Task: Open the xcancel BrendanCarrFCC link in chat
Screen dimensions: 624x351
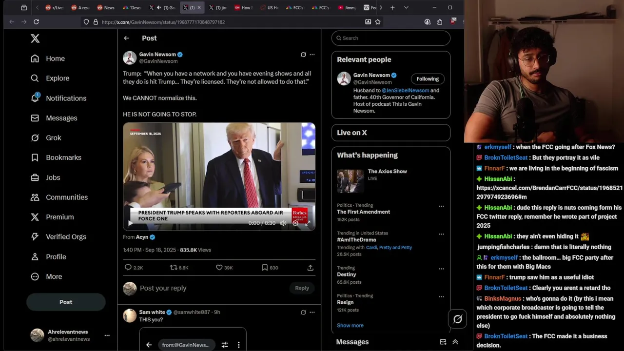Action: (x=549, y=193)
